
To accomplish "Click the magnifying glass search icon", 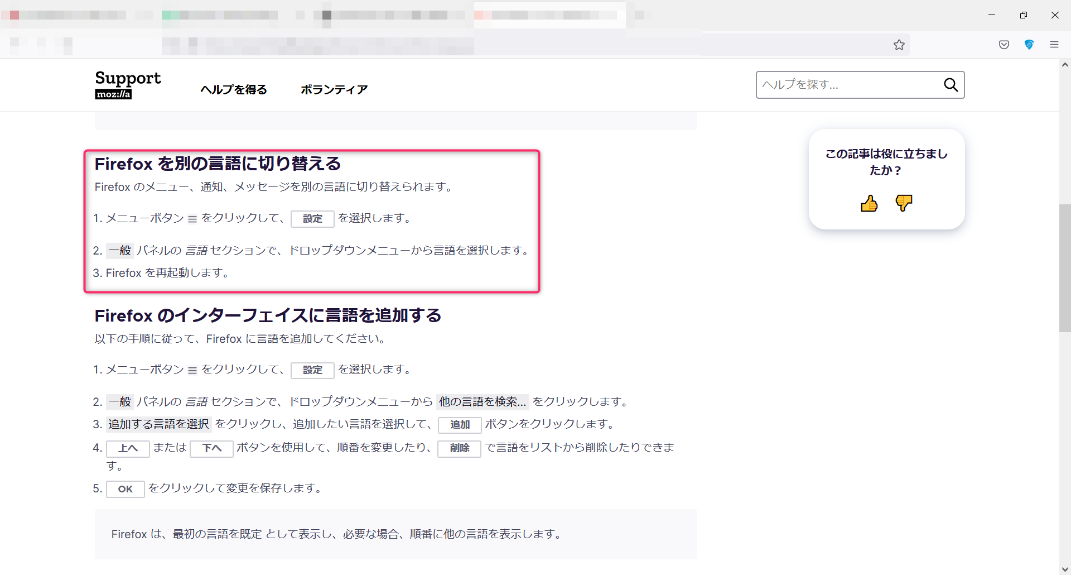I will pyautogui.click(x=951, y=85).
